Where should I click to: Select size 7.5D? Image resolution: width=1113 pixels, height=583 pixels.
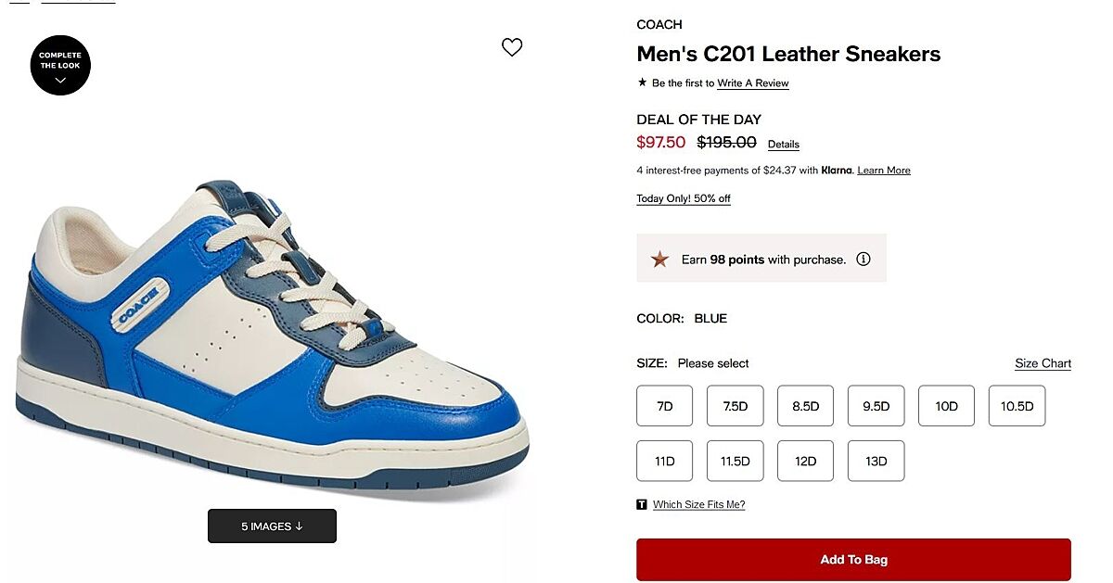tap(735, 406)
